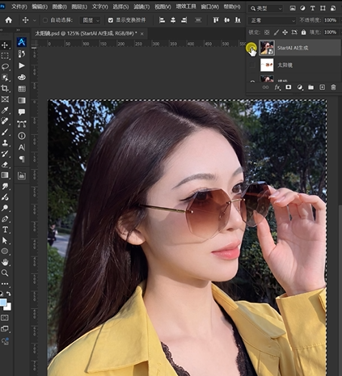Align top edges in options bar
This screenshot has height=376, width=342.
click(216, 20)
